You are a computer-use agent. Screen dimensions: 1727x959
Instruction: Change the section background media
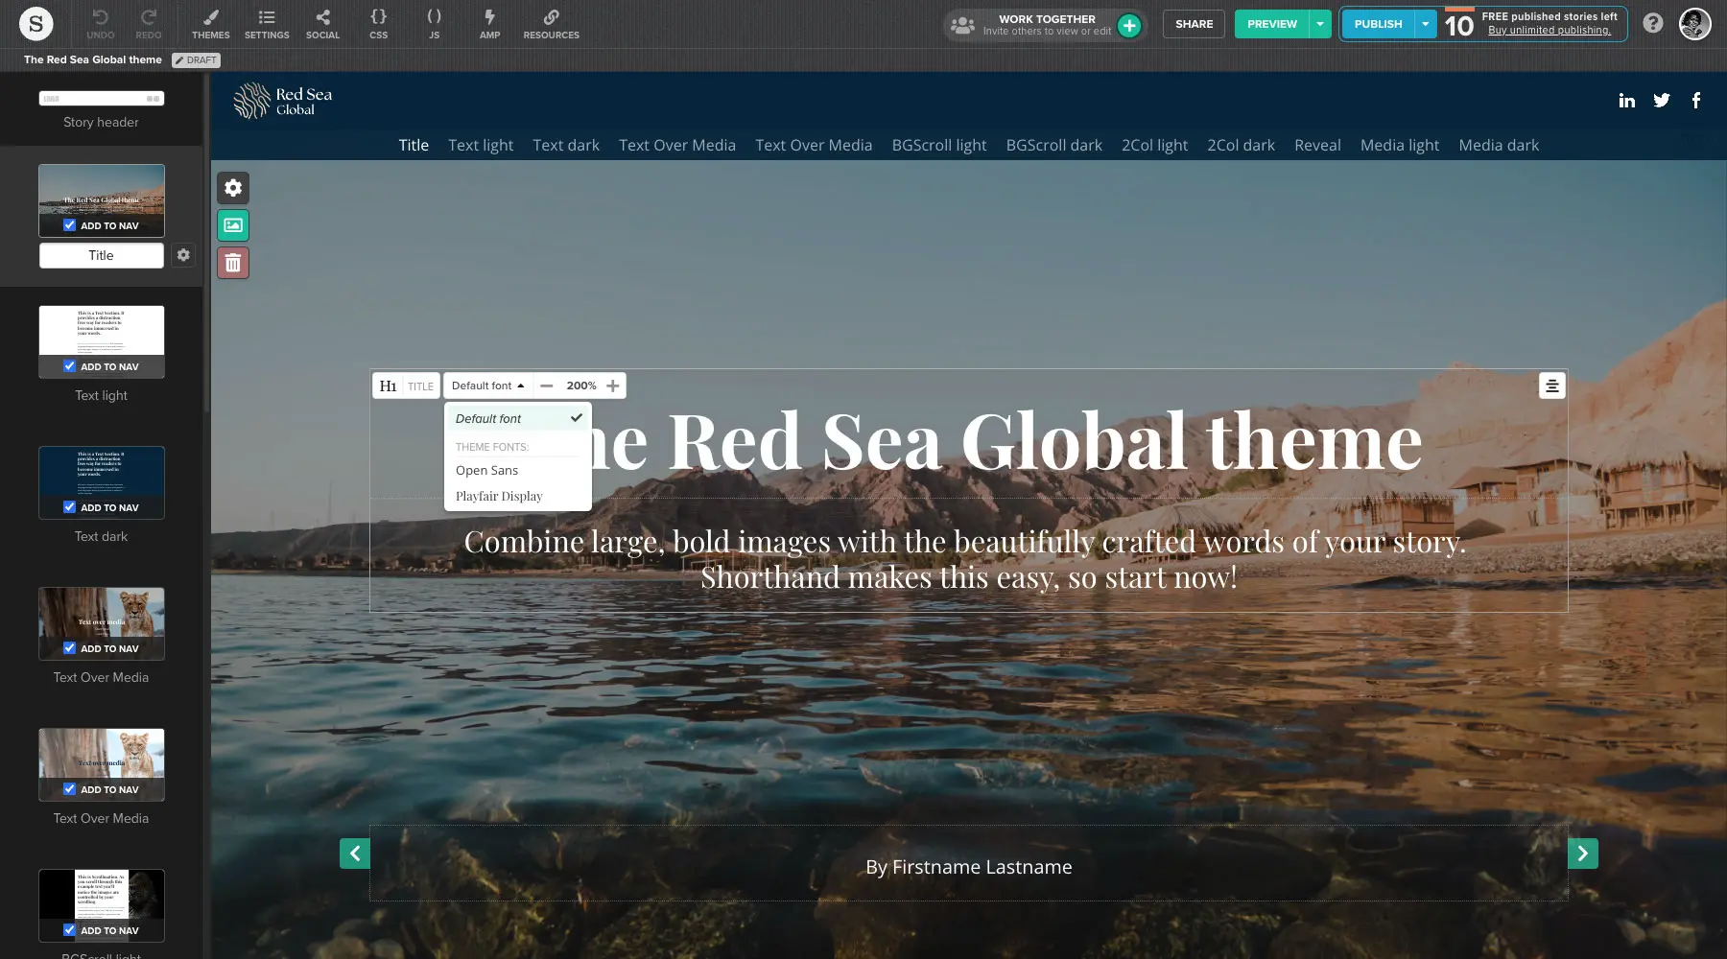tap(233, 225)
